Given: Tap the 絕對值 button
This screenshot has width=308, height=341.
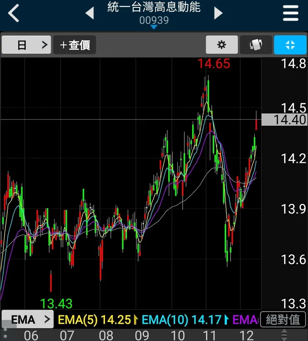Looking at the screenshot, I should click(283, 319).
